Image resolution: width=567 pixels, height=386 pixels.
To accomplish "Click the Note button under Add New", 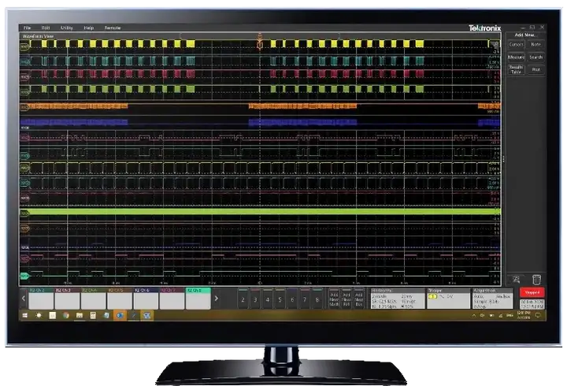I will [x=536, y=44].
